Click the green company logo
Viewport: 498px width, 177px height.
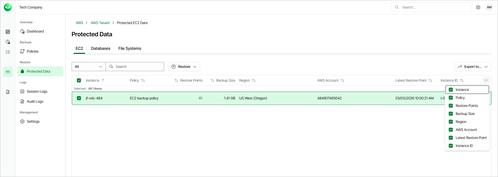[x=8, y=7]
